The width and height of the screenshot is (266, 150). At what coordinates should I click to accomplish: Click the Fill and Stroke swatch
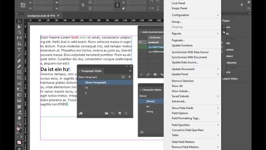(19, 129)
